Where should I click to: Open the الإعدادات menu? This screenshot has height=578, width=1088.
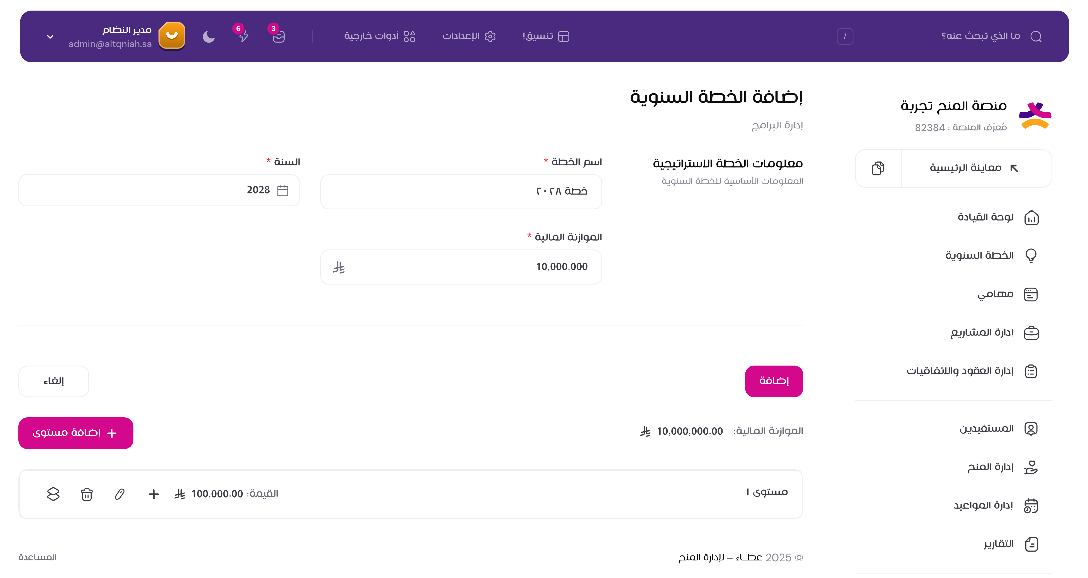point(469,36)
